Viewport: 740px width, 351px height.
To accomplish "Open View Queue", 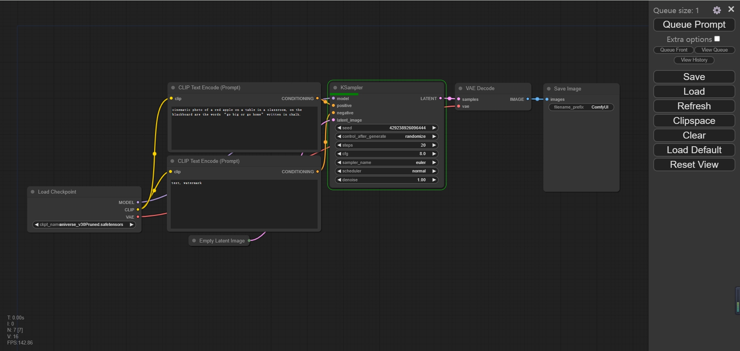I will [x=715, y=50].
